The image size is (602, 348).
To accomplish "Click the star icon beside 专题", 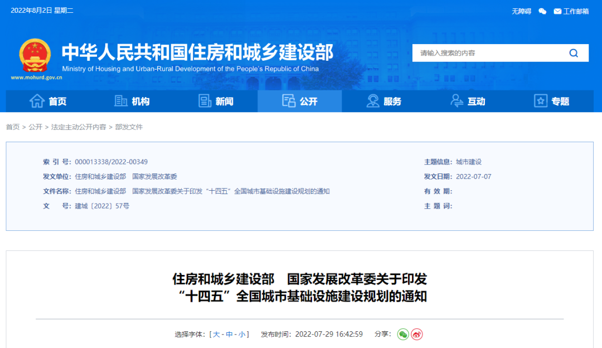I will click(x=540, y=101).
